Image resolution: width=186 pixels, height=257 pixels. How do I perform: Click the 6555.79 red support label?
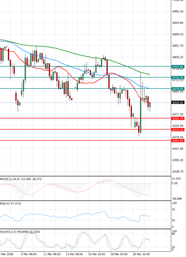pos(178,119)
